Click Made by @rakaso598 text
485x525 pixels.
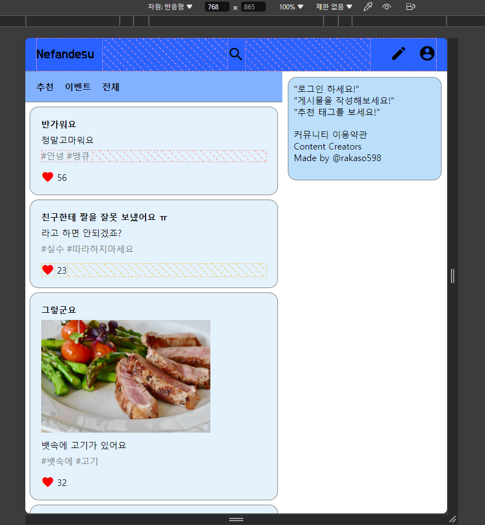[337, 158]
